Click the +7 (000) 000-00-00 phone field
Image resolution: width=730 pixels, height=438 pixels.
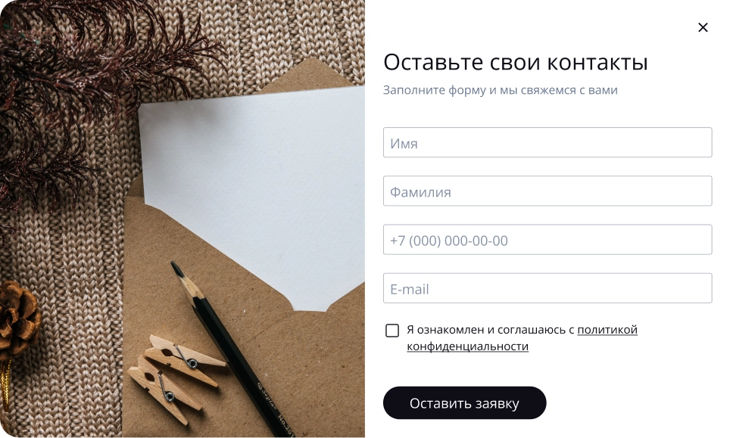point(547,240)
